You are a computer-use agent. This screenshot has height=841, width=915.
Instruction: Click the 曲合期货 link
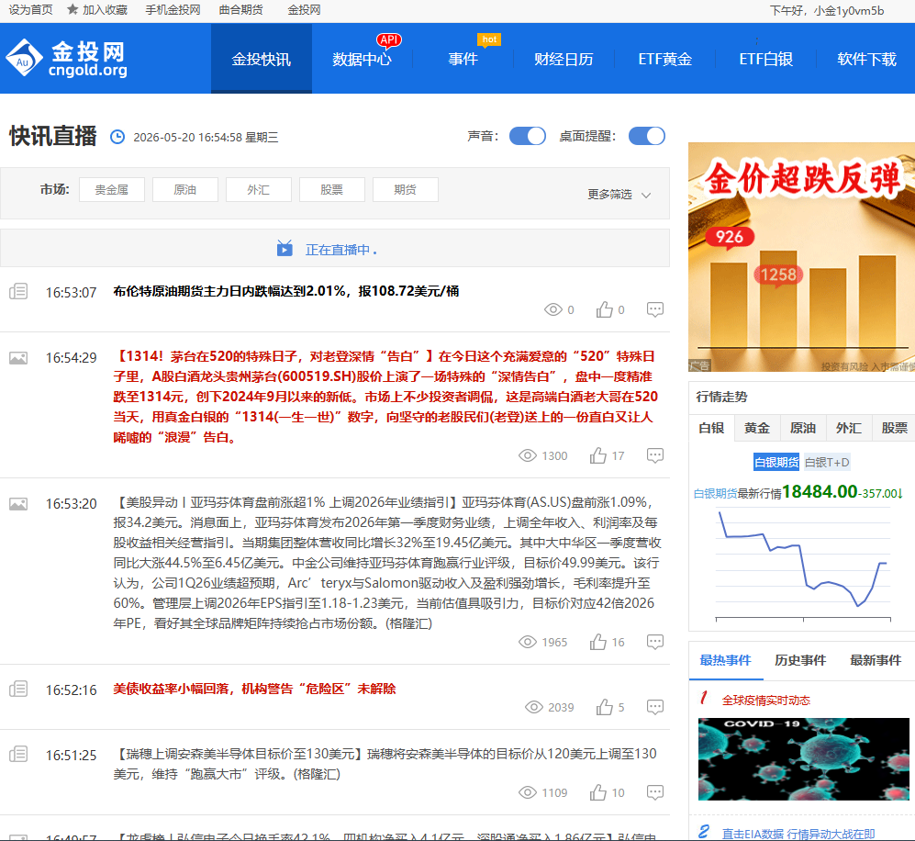[241, 10]
